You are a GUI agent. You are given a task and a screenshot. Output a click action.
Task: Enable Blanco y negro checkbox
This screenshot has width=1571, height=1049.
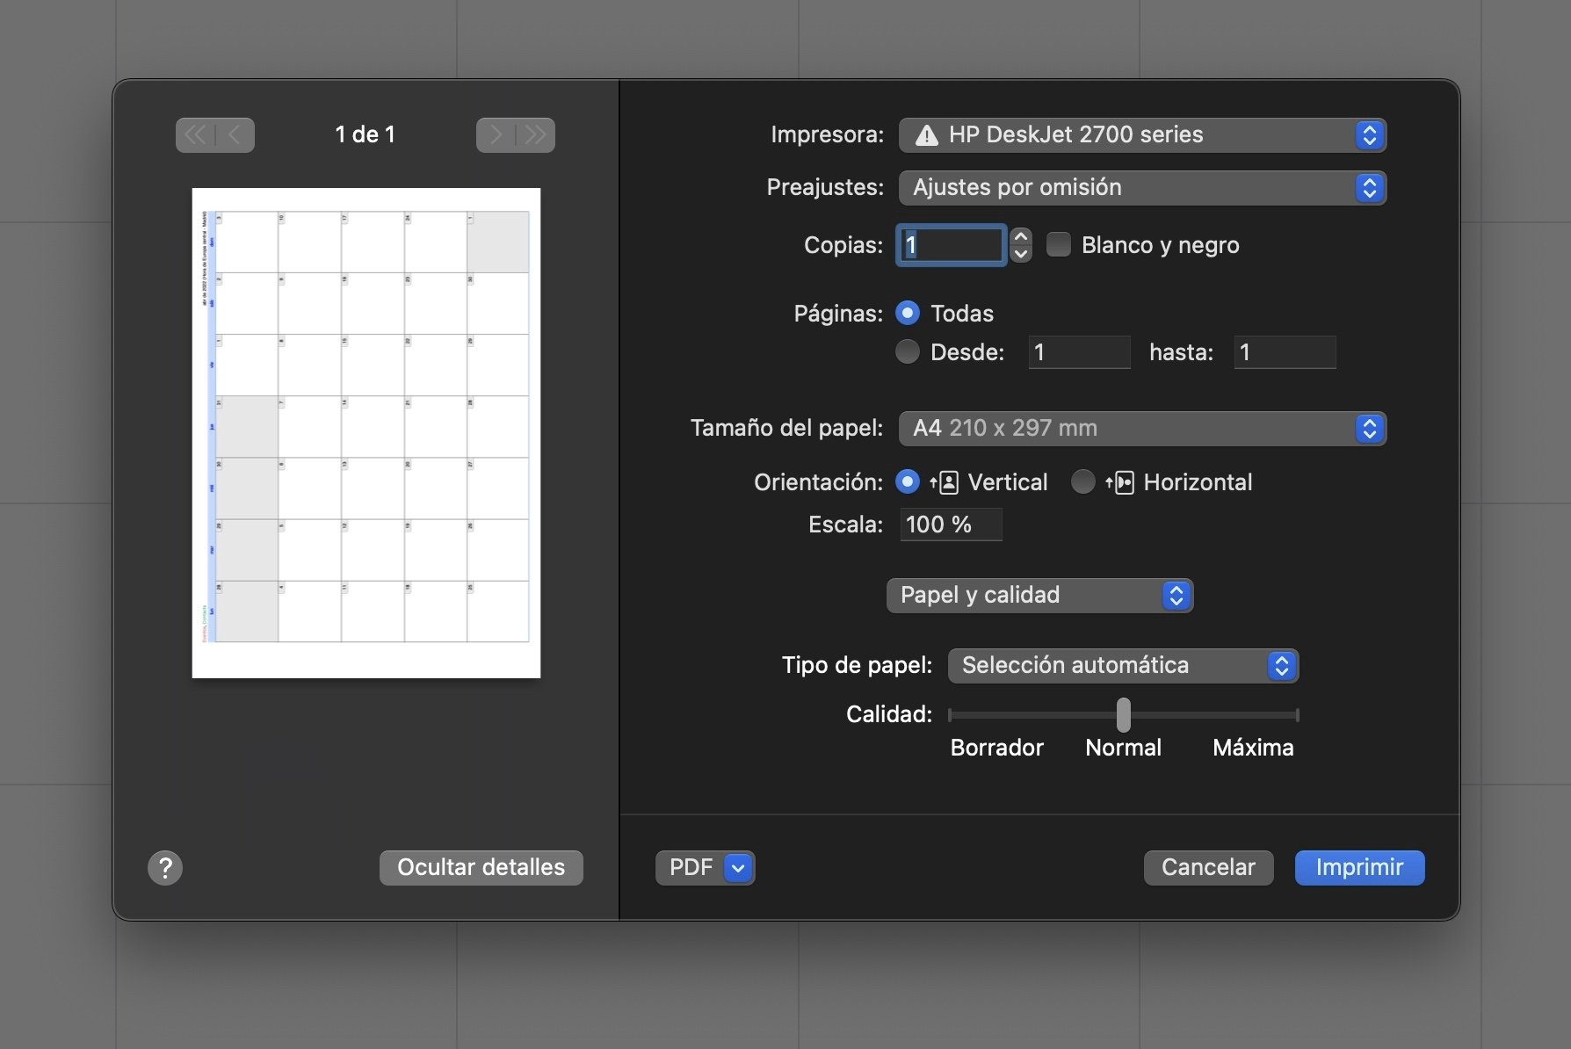pos(1059,244)
